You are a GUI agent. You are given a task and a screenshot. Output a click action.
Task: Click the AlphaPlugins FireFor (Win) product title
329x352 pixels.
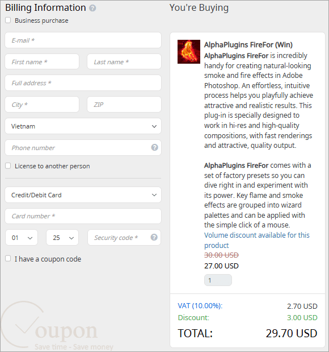(248, 45)
